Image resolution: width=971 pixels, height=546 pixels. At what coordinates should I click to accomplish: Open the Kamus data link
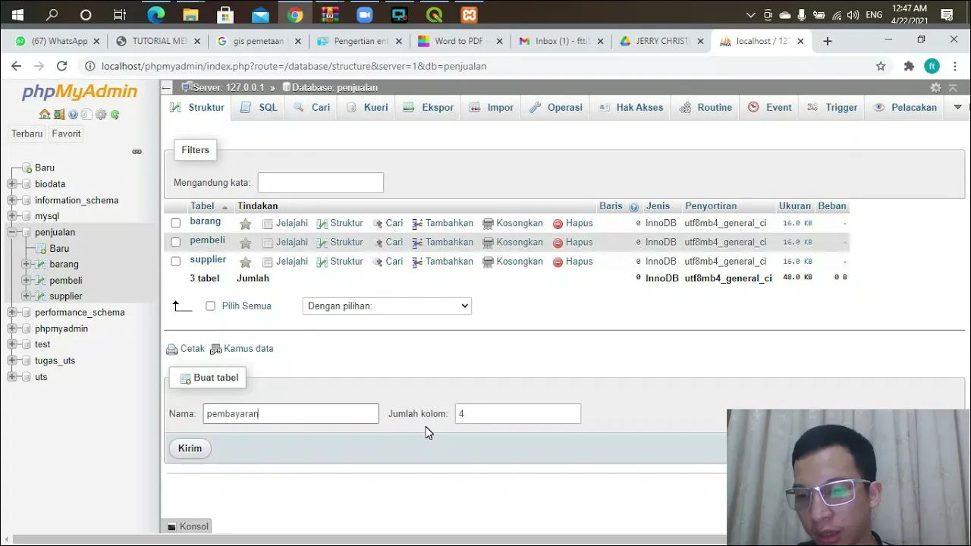[242, 349]
